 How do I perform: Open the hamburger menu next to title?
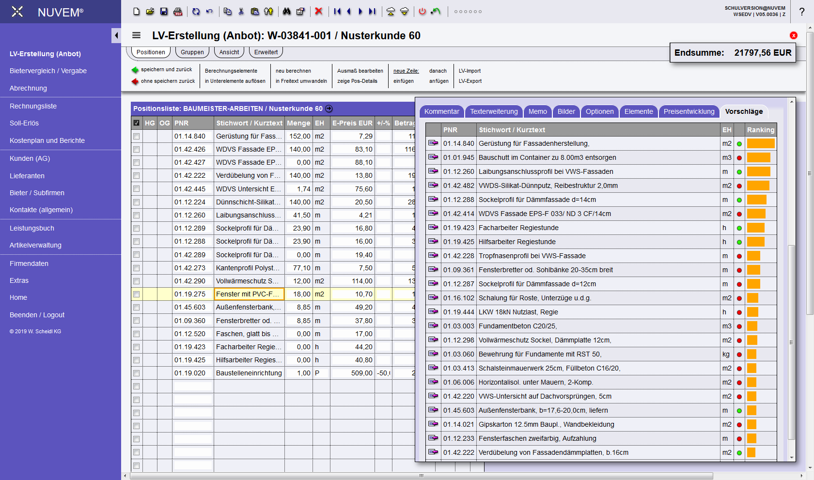click(136, 35)
